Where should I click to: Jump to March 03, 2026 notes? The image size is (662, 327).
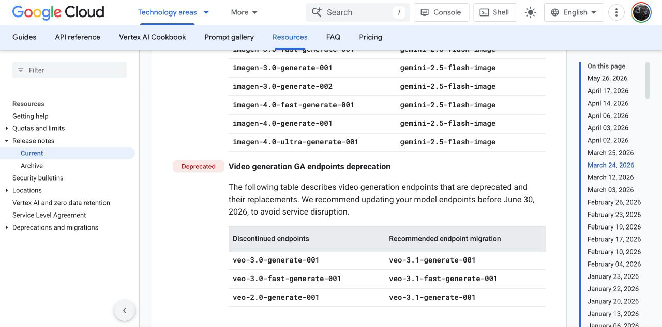click(611, 190)
